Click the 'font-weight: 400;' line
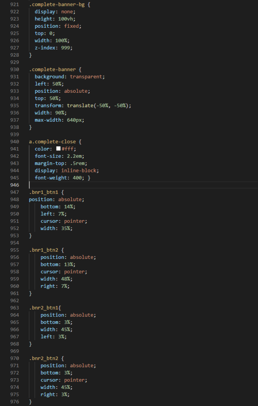Viewport: 258px width, 406px height. pos(60,178)
